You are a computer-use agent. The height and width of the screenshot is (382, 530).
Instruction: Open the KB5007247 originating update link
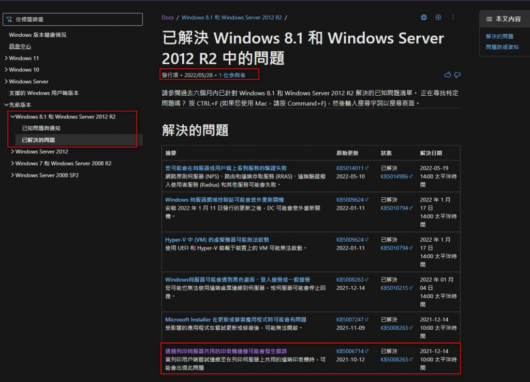tap(352, 319)
